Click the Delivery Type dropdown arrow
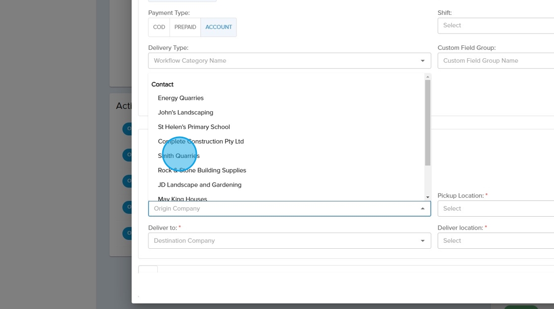 pos(422,61)
